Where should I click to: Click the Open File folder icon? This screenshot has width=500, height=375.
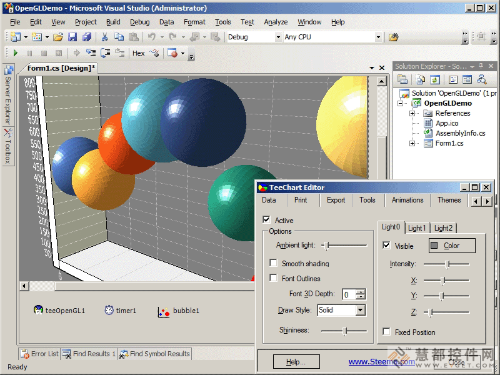(x=58, y=37)
